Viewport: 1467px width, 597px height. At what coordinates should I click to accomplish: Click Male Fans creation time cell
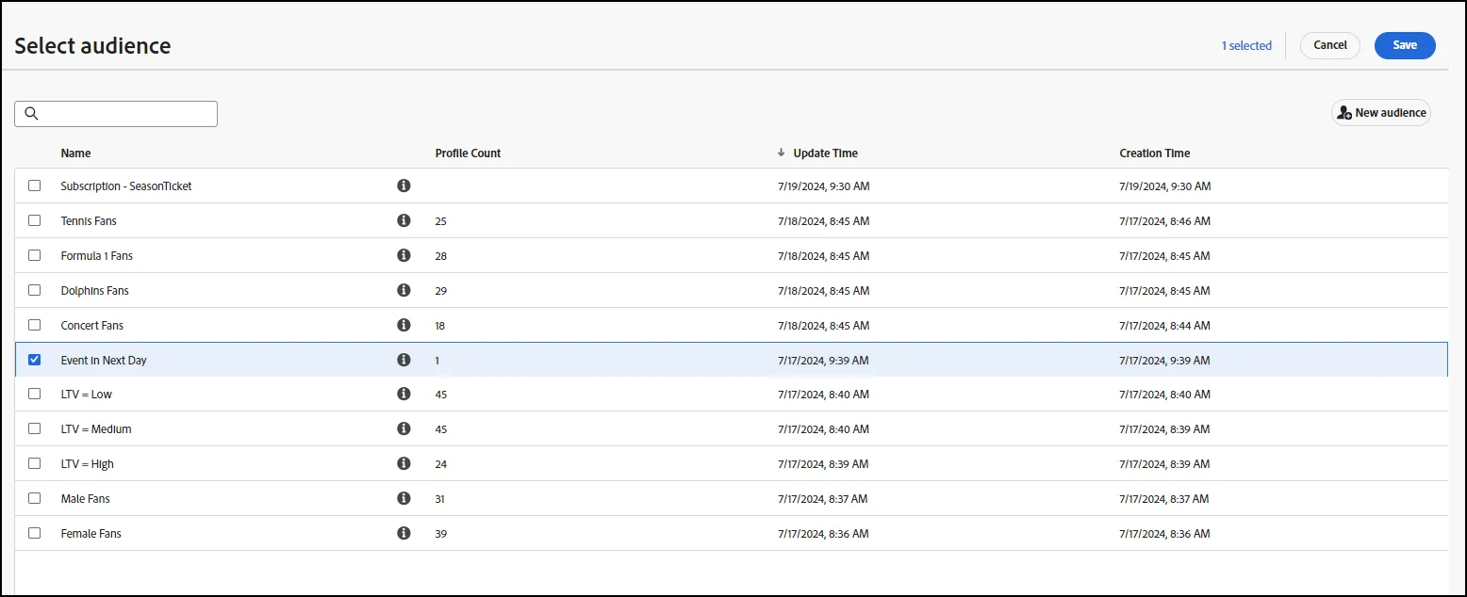[x=1165, y=499]
